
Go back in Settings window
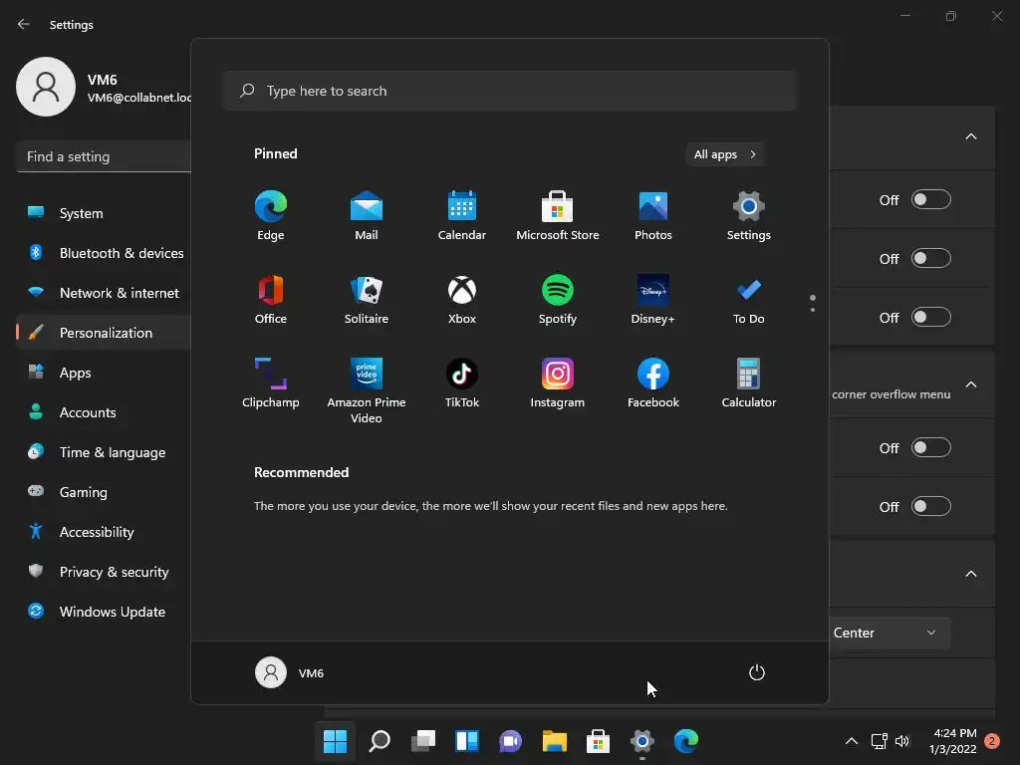click(x=24, y=24)
